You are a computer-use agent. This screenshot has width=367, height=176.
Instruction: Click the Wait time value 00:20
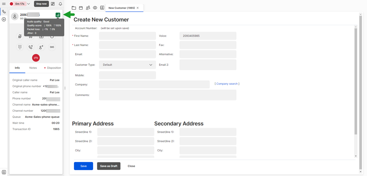click(55, 123)
